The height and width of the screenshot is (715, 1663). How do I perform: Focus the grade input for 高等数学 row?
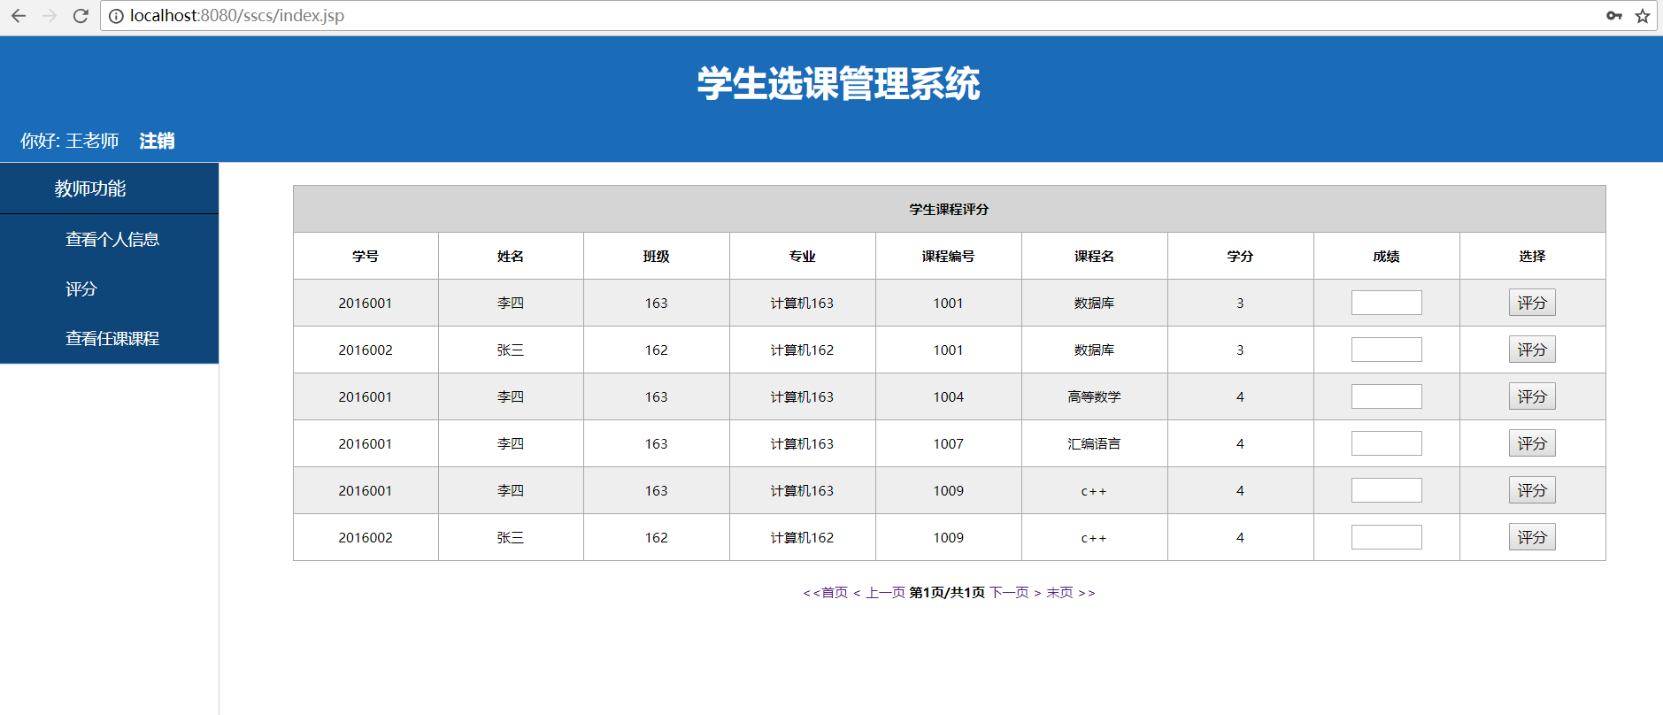point(1386,396)
